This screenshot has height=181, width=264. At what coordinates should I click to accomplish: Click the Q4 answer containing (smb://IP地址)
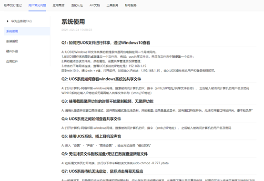point(146,128)
